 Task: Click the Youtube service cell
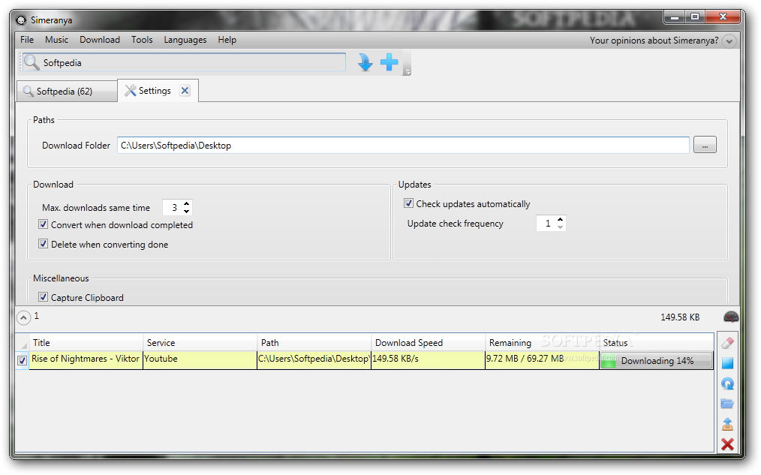click(x=200, y=359)
